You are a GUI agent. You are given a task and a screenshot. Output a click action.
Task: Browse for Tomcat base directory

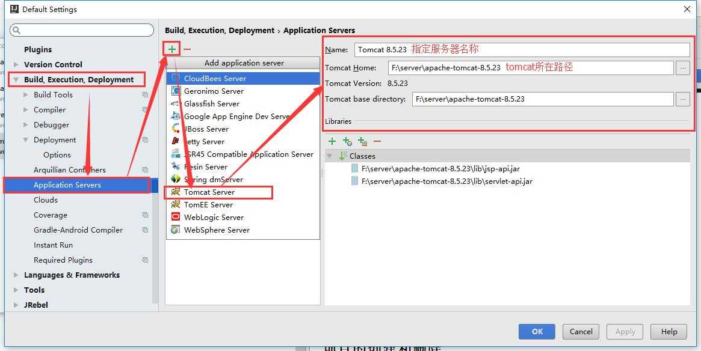pyautogui.click(x=683, y=99)
